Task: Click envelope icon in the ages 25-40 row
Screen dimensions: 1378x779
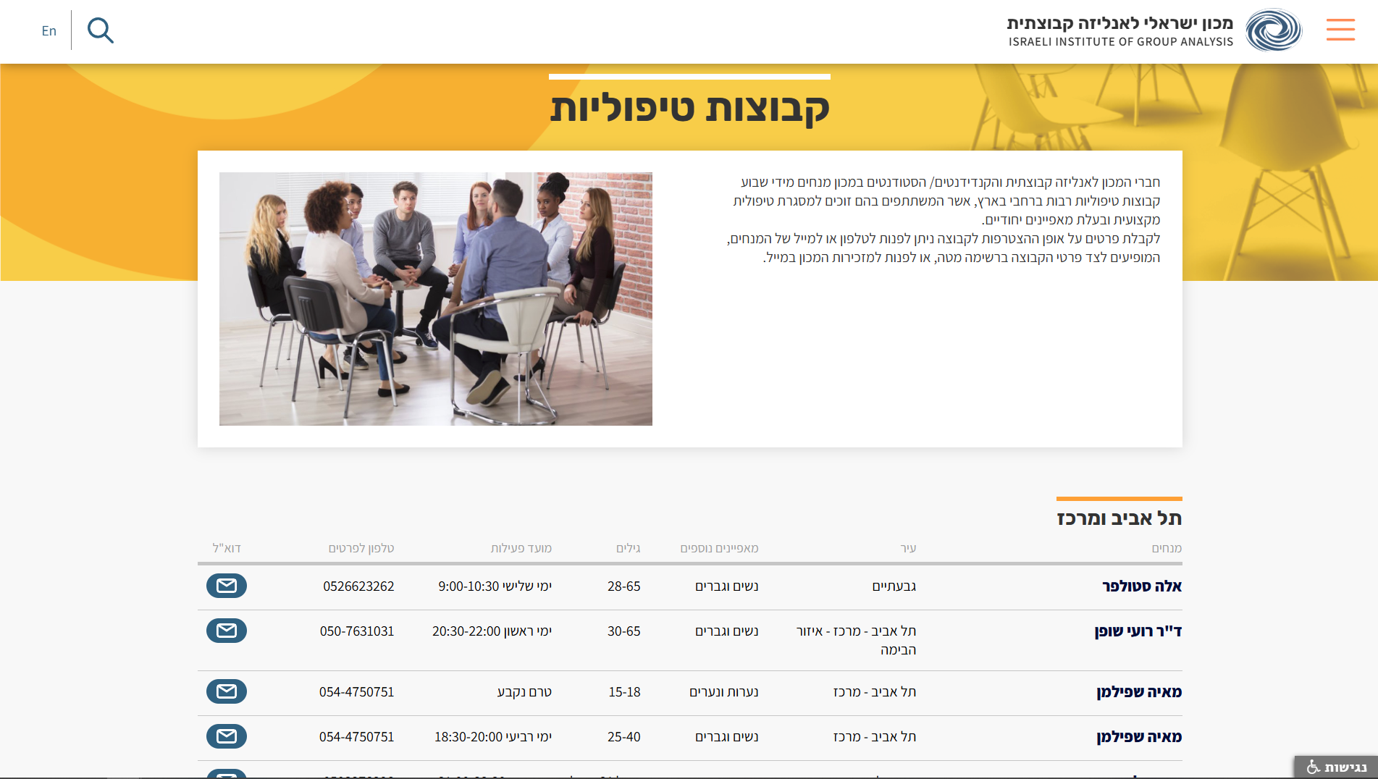Action: pyautogui.click(x=227, y=736)
